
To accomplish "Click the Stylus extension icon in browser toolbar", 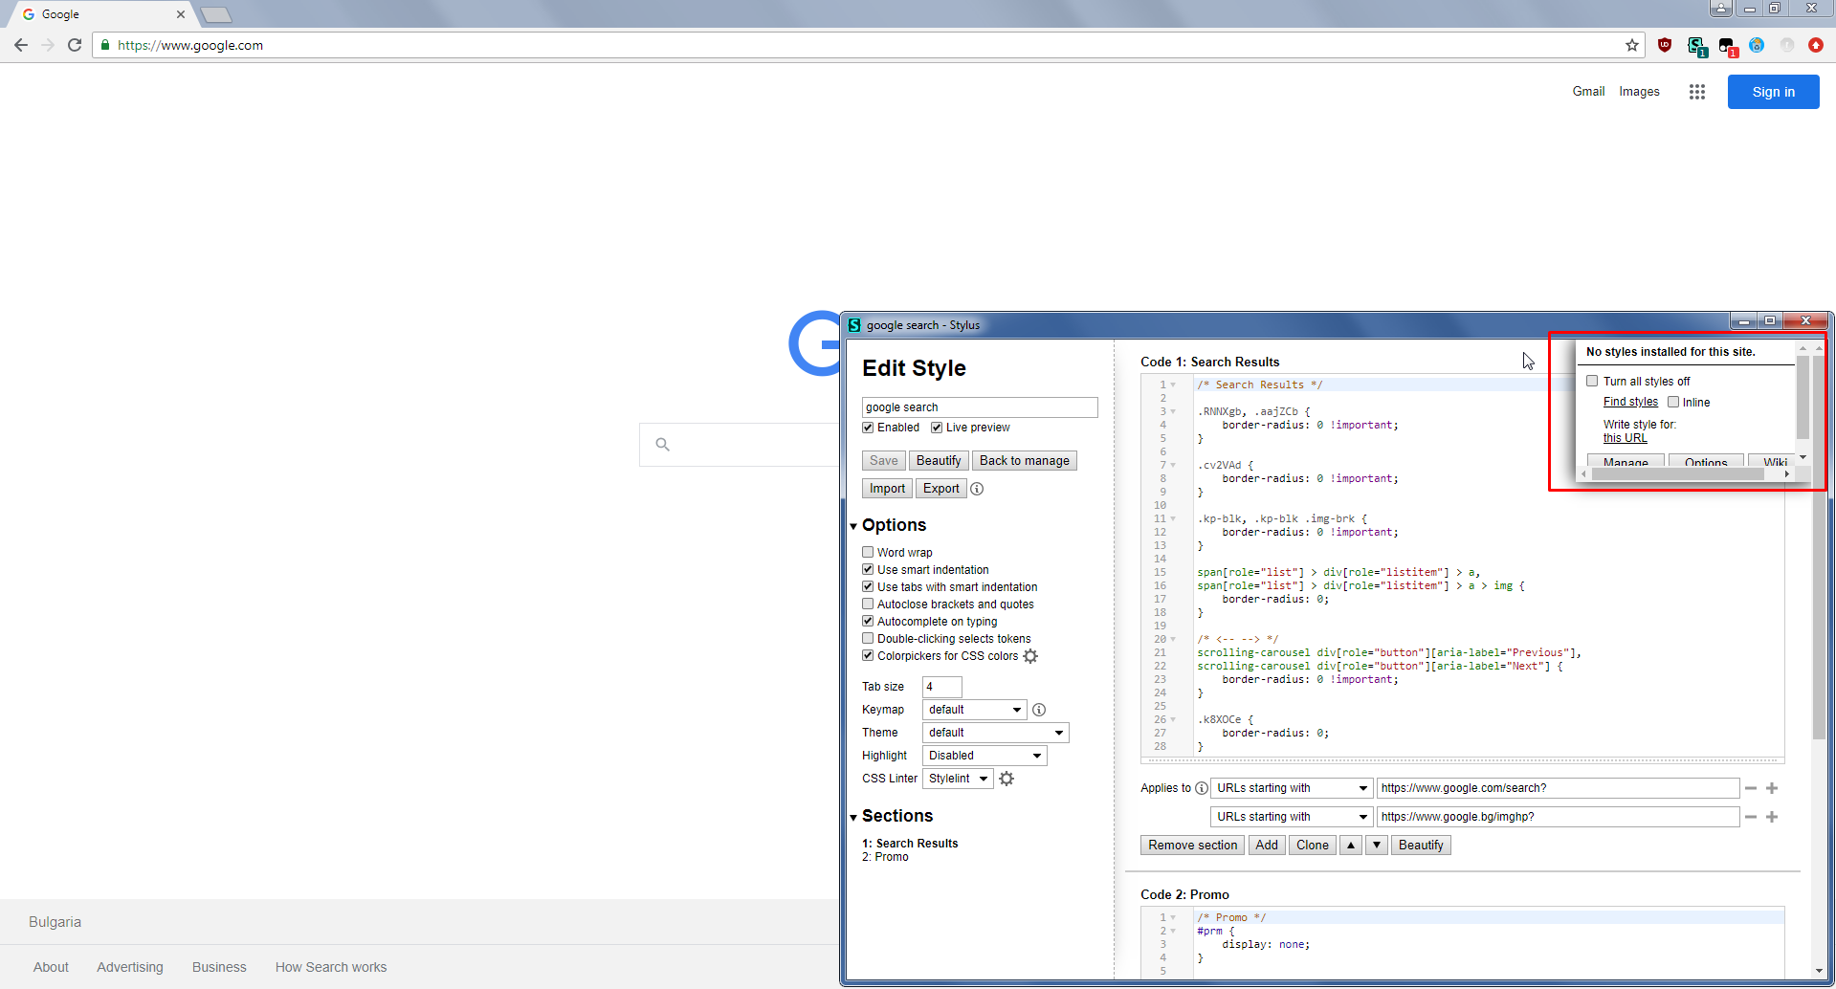I will pos(1695,45).
